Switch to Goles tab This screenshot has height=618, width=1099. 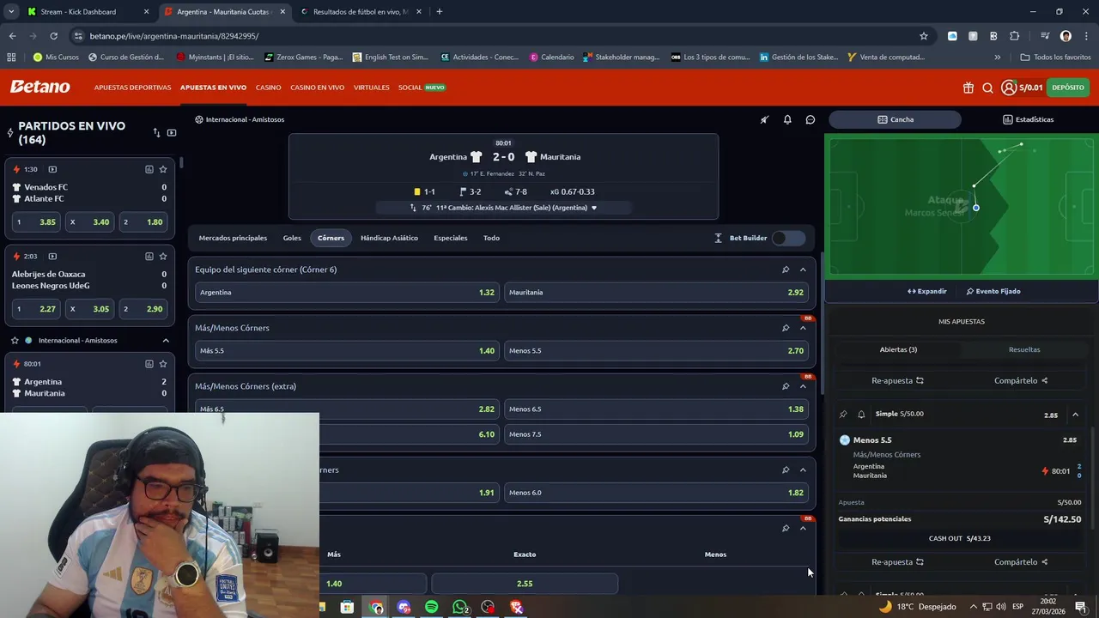click(292, 238)
